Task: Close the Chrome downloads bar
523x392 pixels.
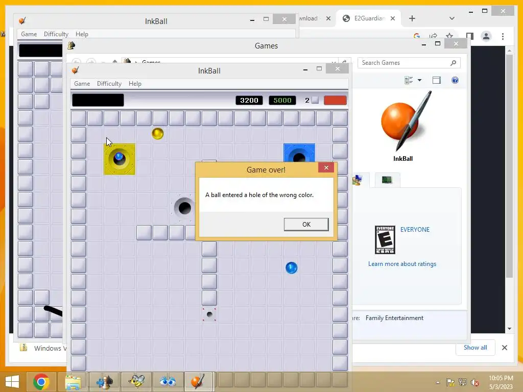Action: tap(504, 348)
